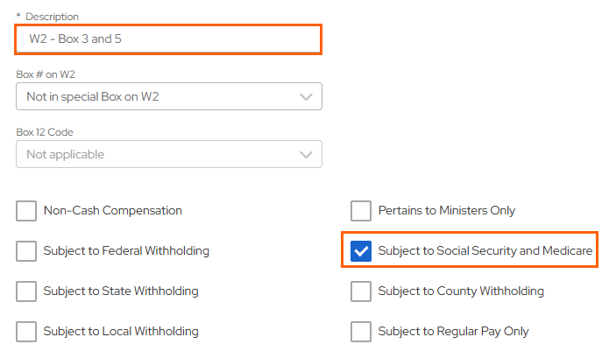This screenshot has width=609, height=351.
Task: Tick the Subject to County Withholding checkbox
Action: [361, 291]
